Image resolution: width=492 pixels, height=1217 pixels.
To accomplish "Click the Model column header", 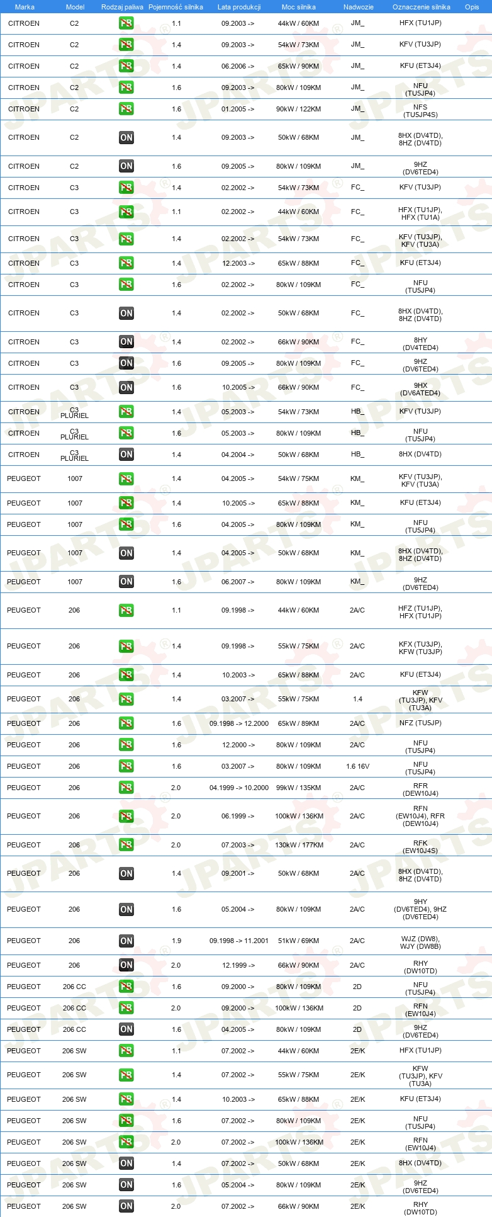I will click(75, 7).
